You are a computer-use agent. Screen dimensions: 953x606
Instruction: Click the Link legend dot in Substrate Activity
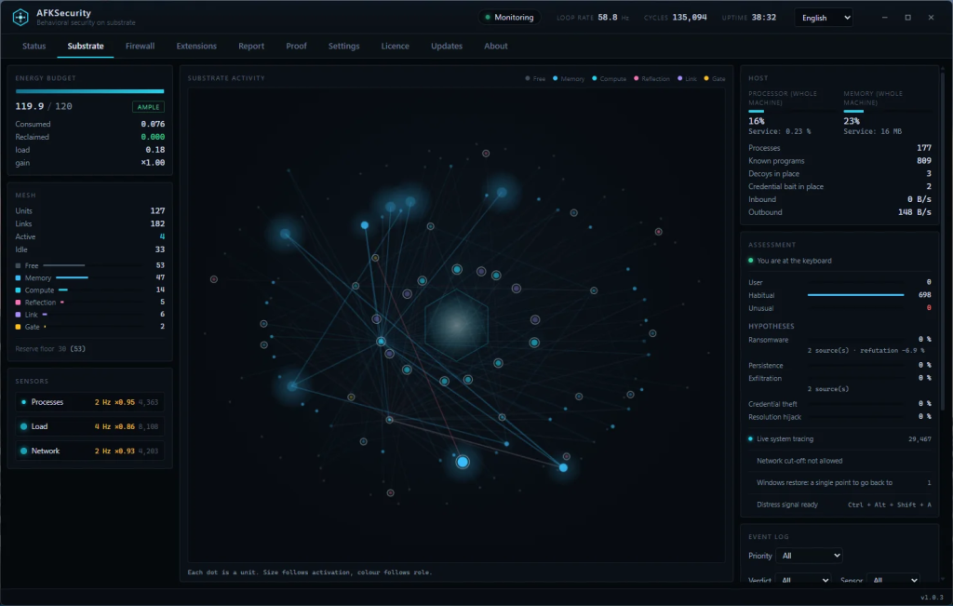click(x=680, y=78)
